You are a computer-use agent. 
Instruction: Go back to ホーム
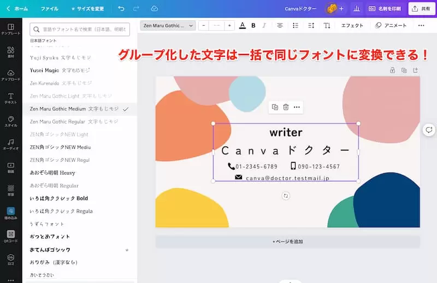click(17, 9)
